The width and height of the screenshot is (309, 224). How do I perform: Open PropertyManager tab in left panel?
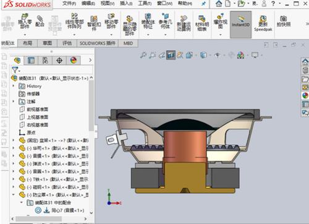pyautogui.click(x=31, y=61)
